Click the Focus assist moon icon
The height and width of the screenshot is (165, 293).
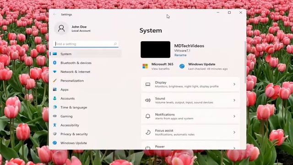[x=148, y=132]
